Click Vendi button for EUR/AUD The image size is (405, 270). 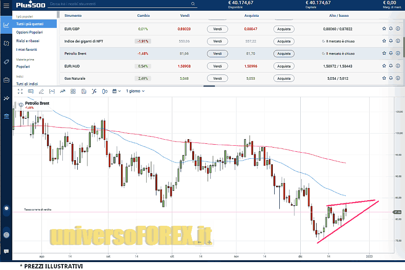pos(217,66)
